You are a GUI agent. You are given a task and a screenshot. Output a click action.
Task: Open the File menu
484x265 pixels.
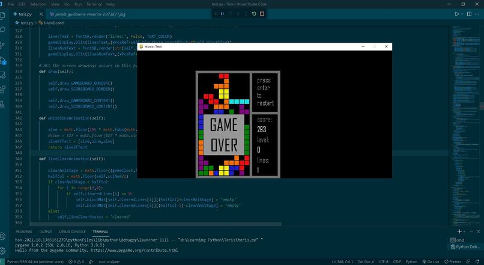pos(10,4)
